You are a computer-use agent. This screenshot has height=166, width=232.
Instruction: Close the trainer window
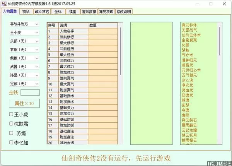(224, 4)
